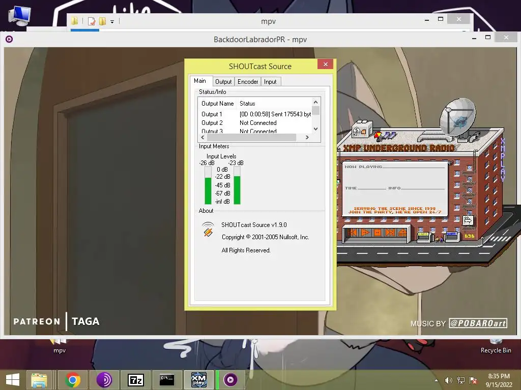Open Command Prompt from the taskbar
521x390 pixels.
point(167,380)
